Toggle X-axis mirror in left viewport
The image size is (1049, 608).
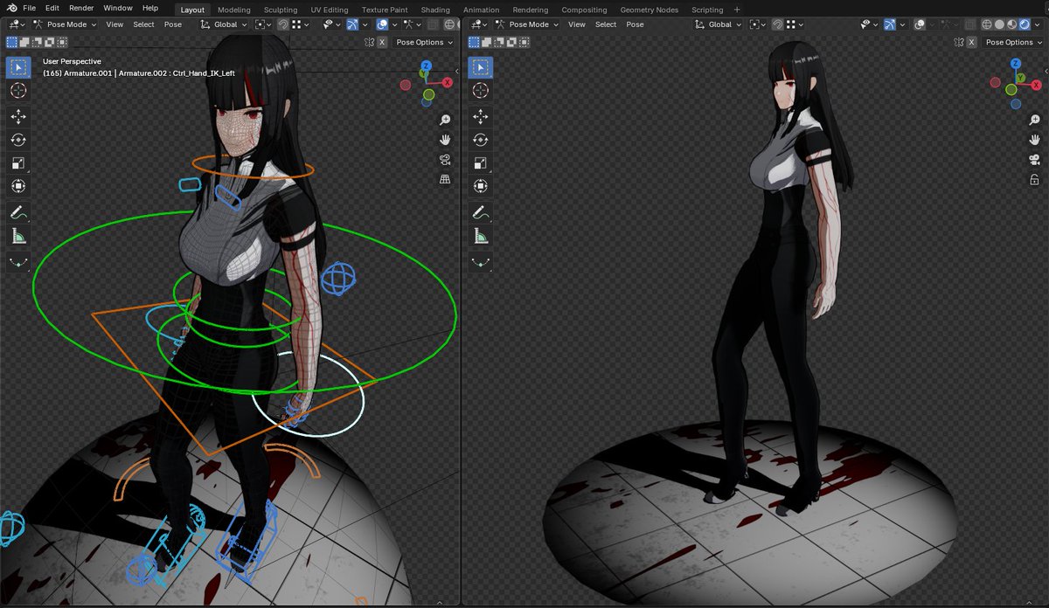coord(382,42)
